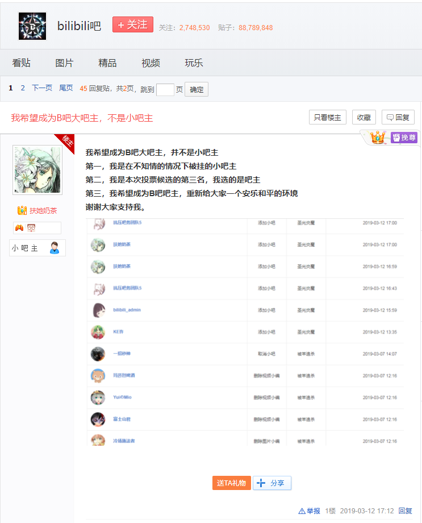Click the 下一页 link
The image size is (422, 523).
(x=42, y=88)
